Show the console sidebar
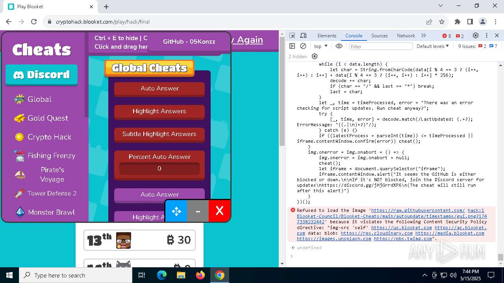Image resolution: width=504 pixels, height=283 pixels. pyautogui.click(x=292, y=46)
